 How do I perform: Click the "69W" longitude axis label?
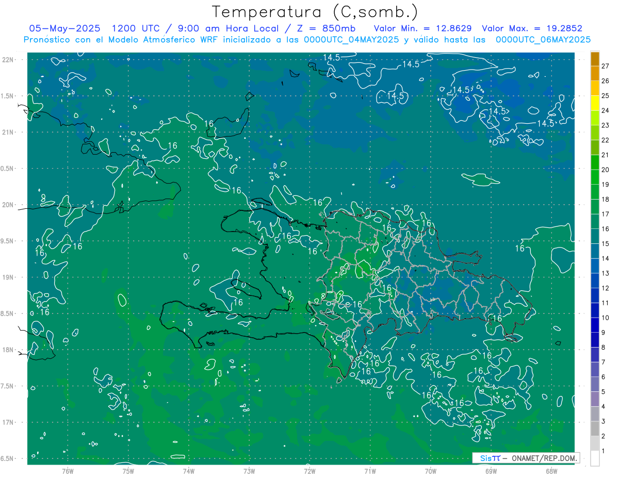(x=491, y=471)
